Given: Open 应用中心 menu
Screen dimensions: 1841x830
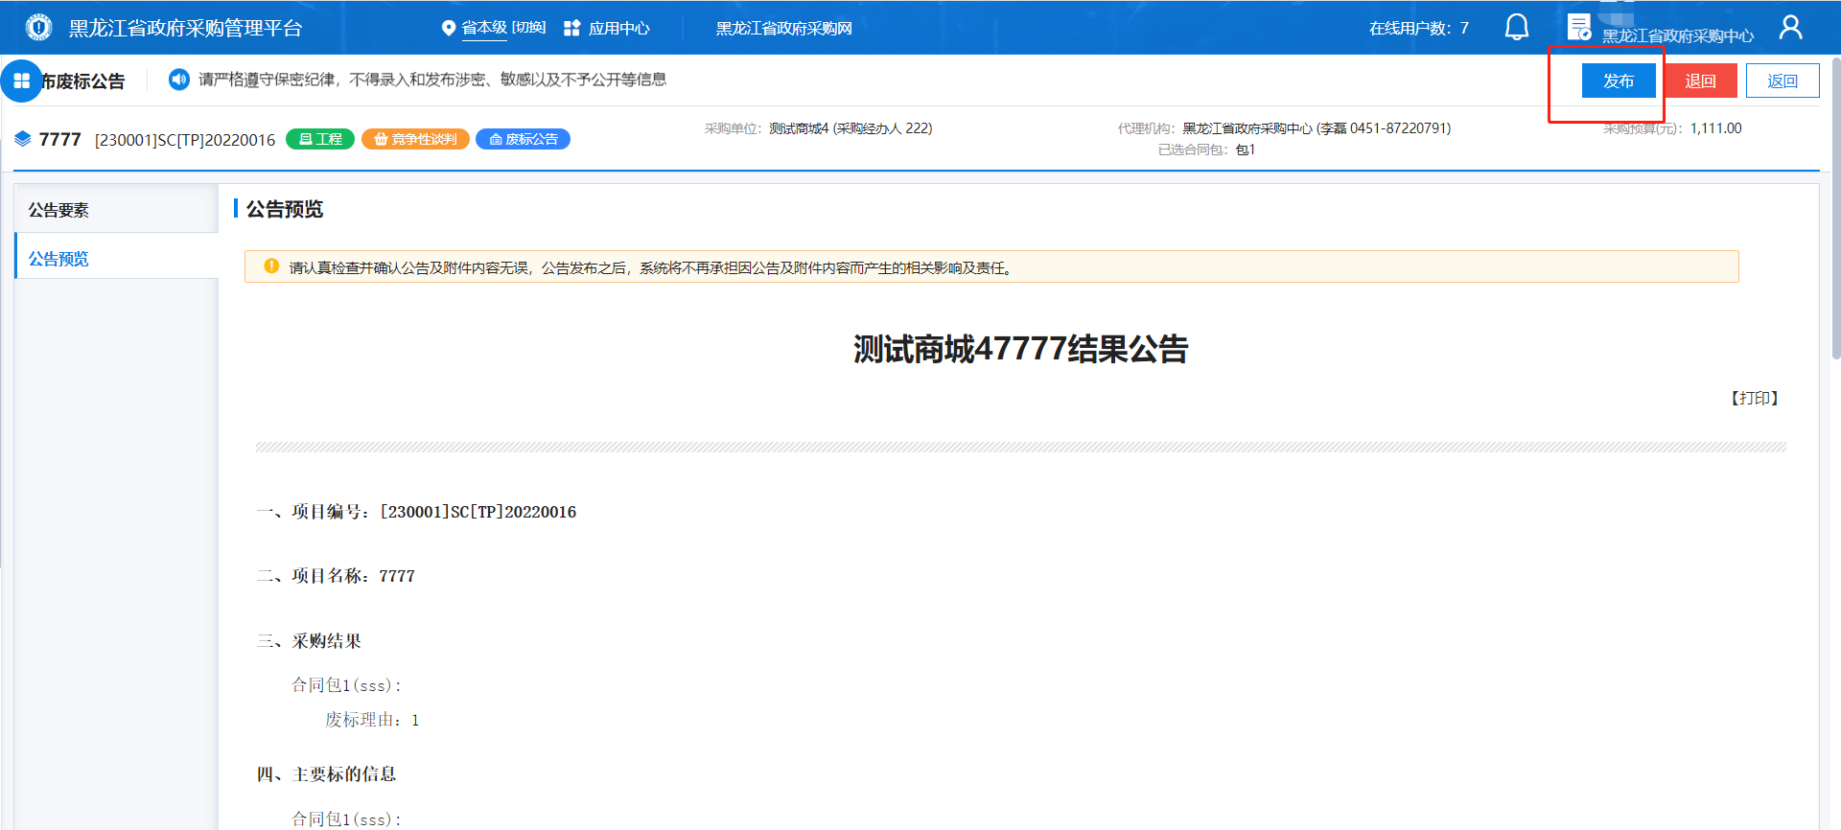Looking at the screenshot, I should pos(618,28).
